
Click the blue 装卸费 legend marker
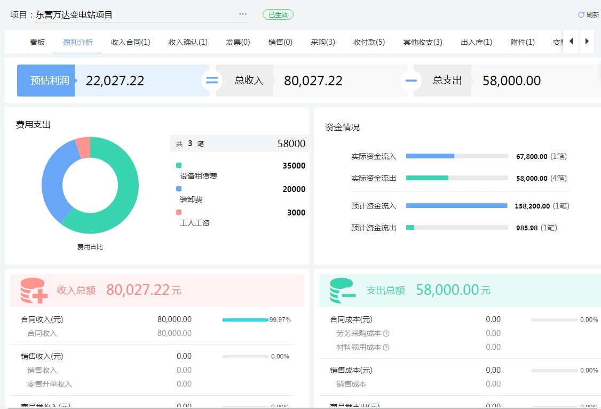[179, 189]
